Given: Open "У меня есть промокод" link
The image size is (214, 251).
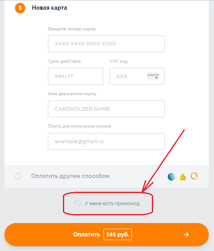Looking at the screenshot, I should tap(112, 204).
